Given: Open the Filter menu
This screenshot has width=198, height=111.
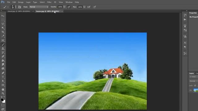Looking at the screenshot, I should coord(49,2).
